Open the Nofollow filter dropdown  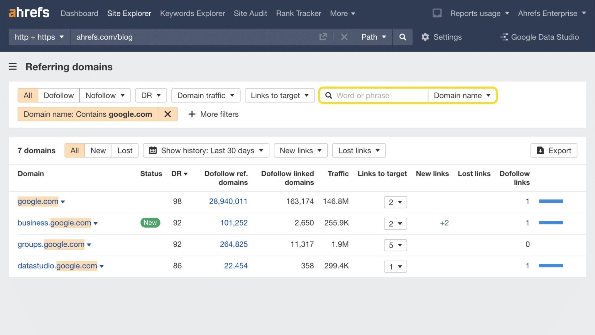[105, 95]
